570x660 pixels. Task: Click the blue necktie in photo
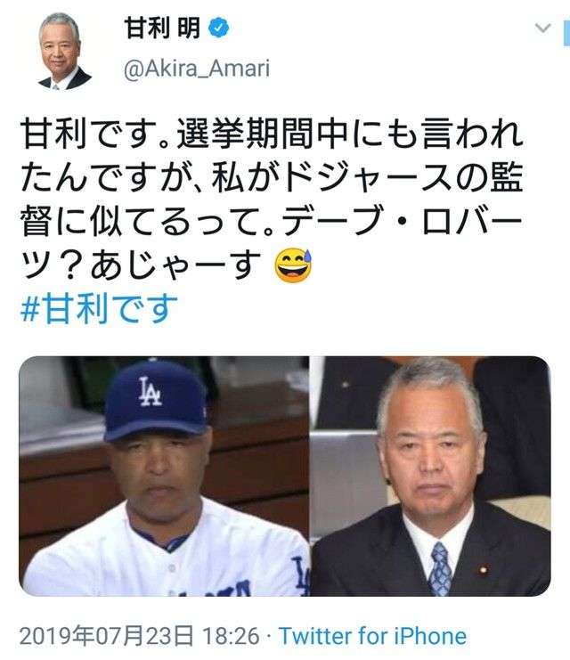(x=440, y=569)
